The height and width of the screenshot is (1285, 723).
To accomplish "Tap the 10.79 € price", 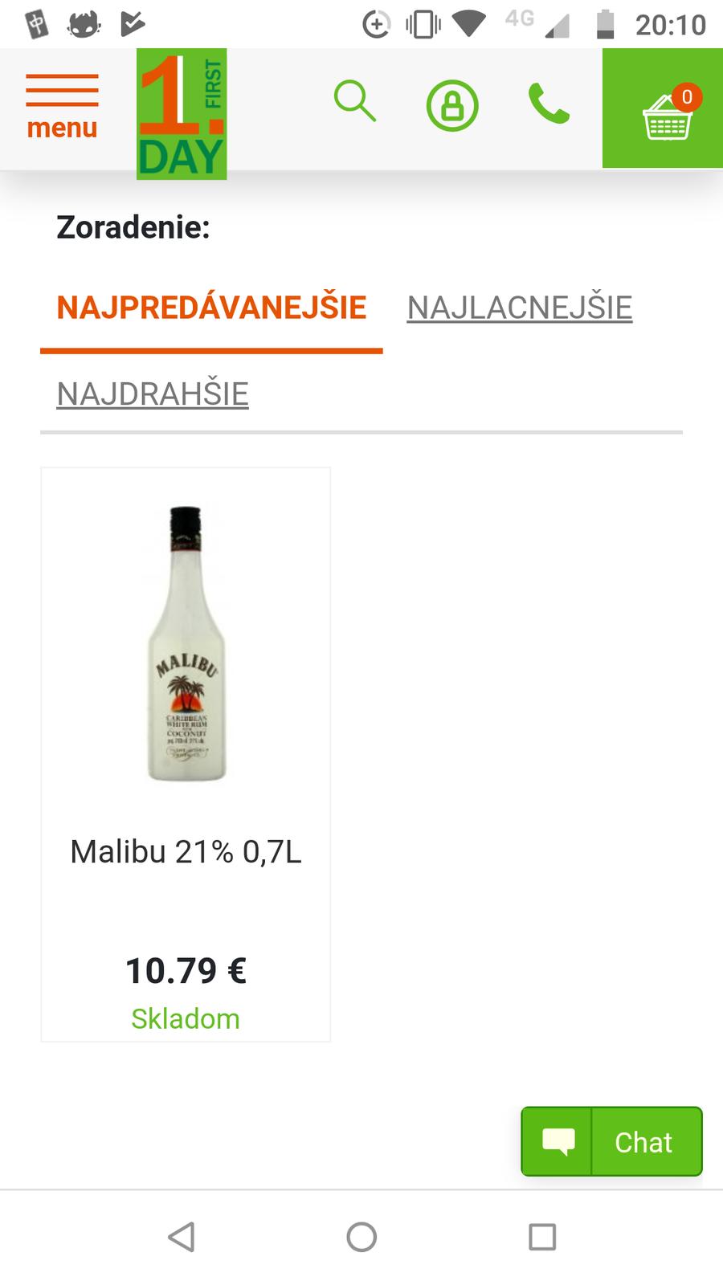I will pos(186,970).
